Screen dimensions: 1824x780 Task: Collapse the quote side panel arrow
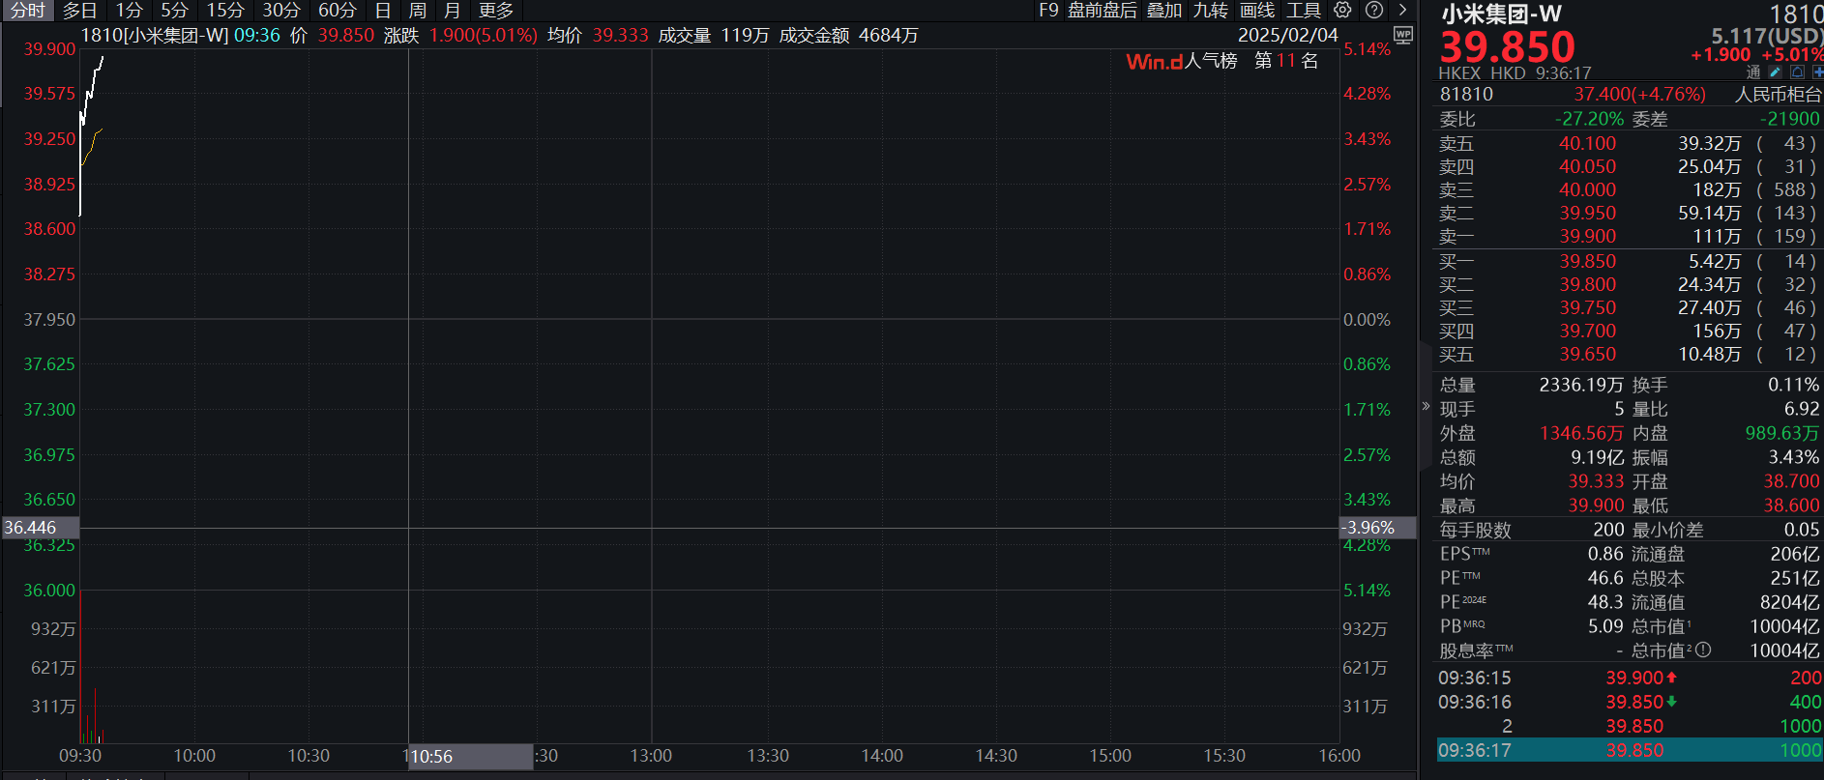tap(1426, 406)
